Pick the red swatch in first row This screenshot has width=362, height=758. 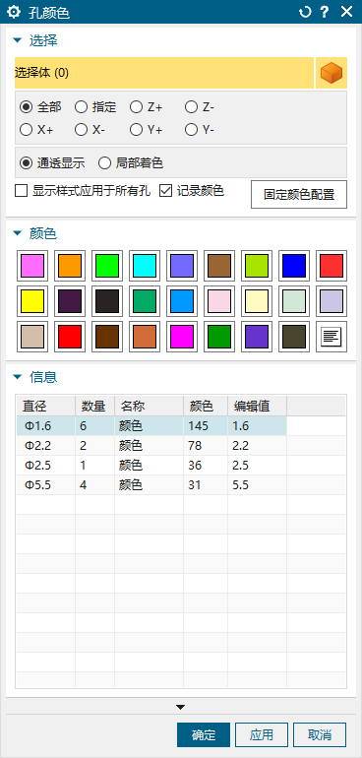pyautogui.click(x=332, y=266)
